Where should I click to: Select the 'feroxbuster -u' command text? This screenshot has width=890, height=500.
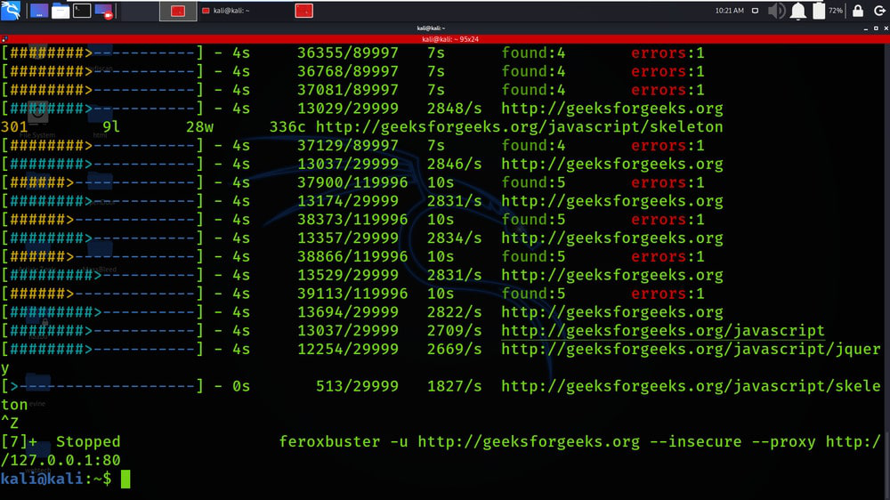[343, 441]
